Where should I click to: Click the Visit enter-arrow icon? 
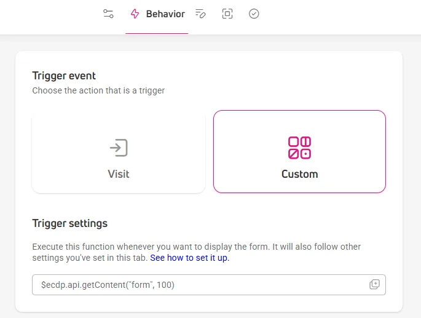(119, 148)
